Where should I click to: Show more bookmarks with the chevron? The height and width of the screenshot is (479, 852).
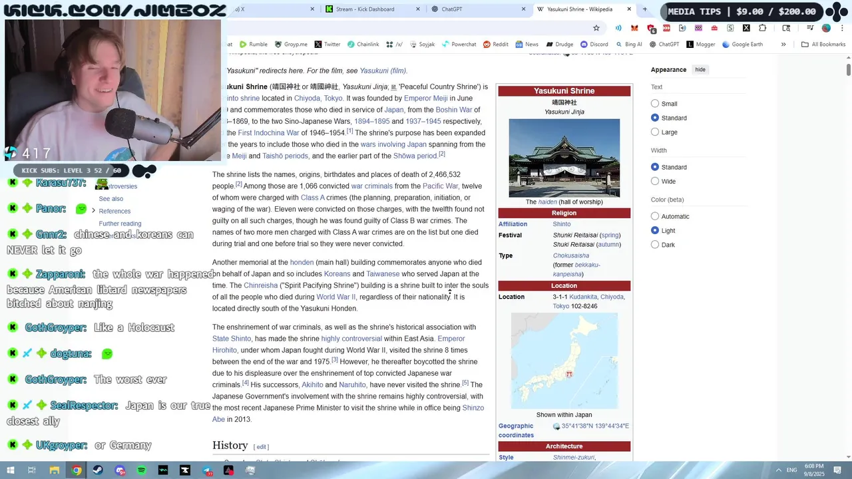point(783,45)
